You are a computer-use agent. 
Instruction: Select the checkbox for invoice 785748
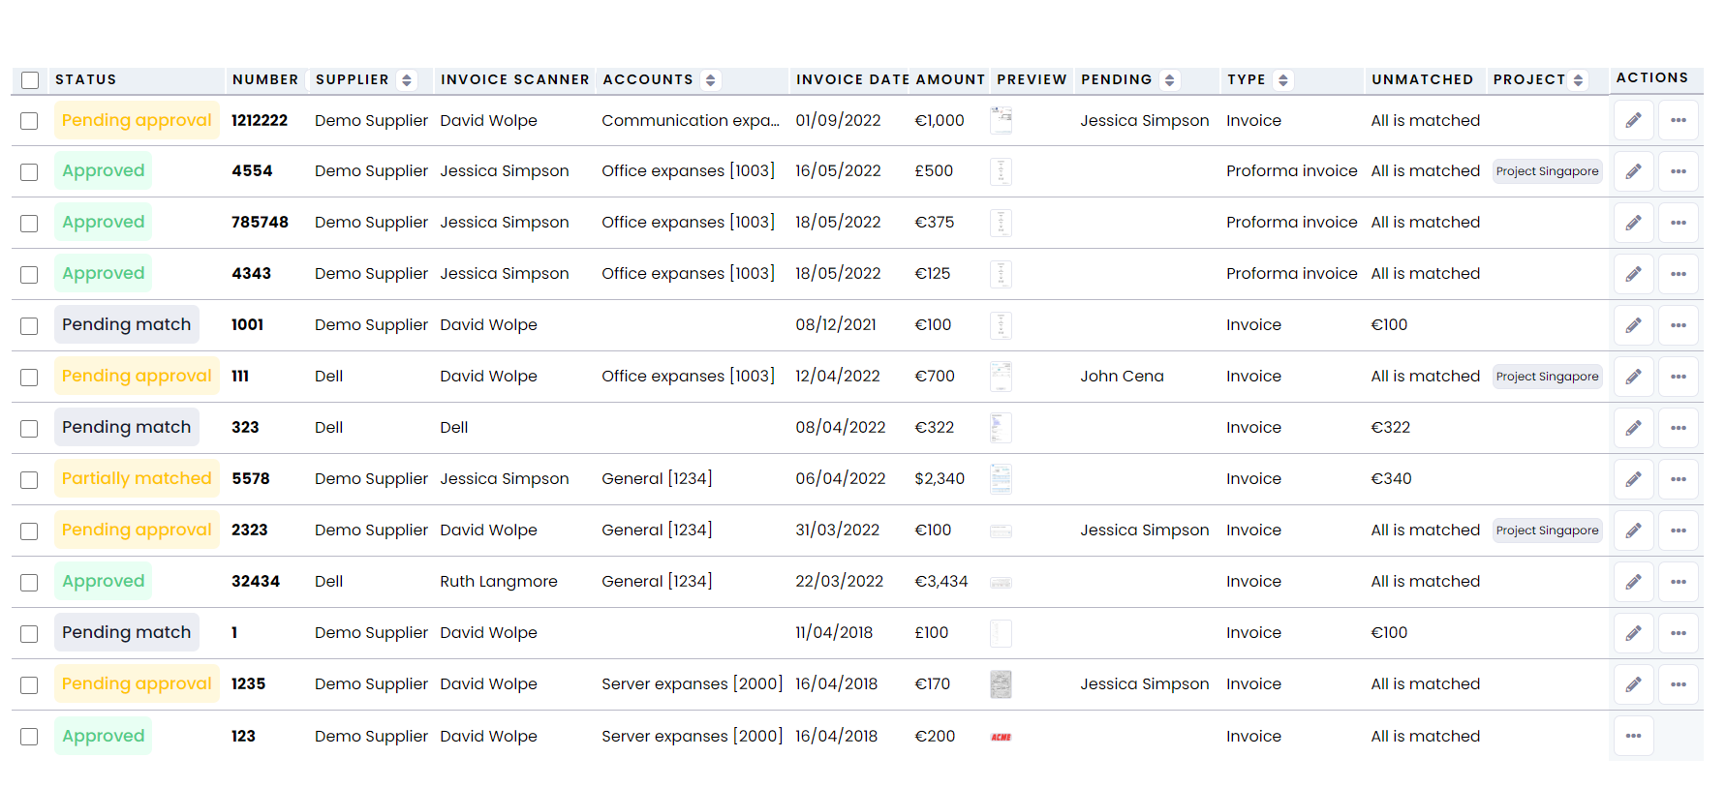29,224
